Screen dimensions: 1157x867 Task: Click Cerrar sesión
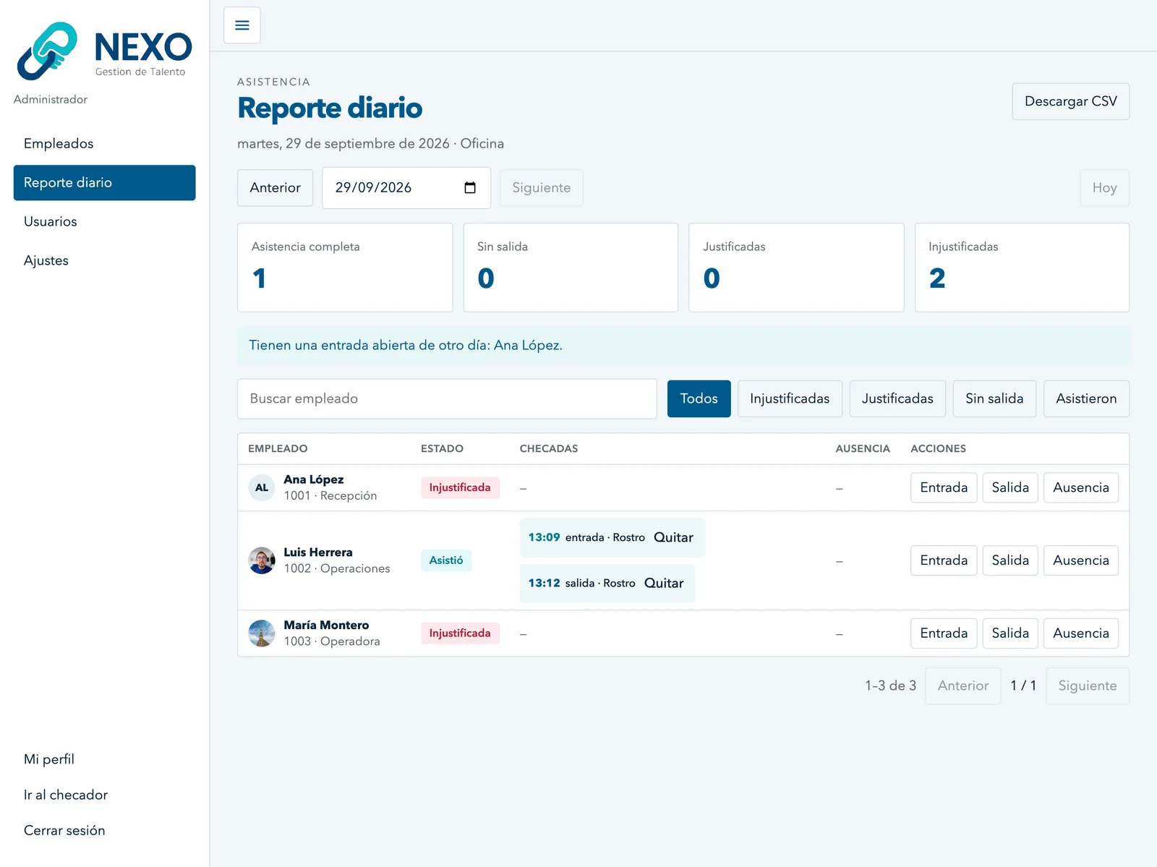tap(104, 830)
